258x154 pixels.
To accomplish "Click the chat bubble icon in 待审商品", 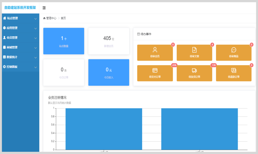I will [234, 50].
